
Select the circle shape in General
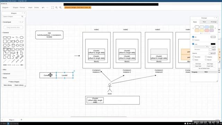[9, 41]
